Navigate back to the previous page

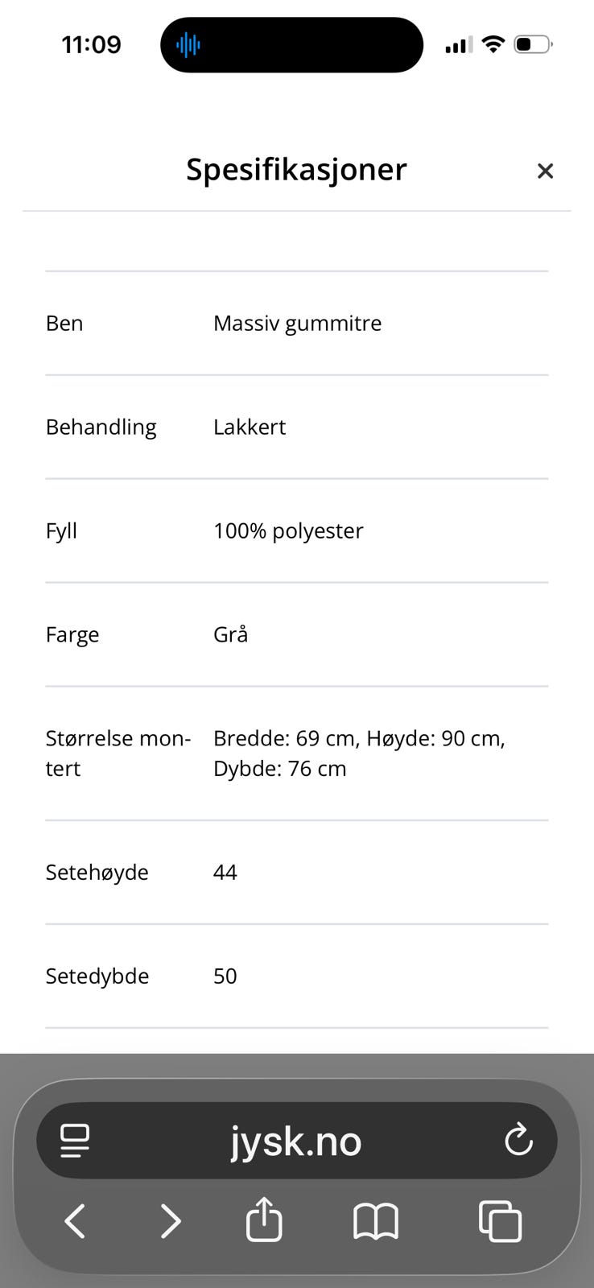[74, 1220]
